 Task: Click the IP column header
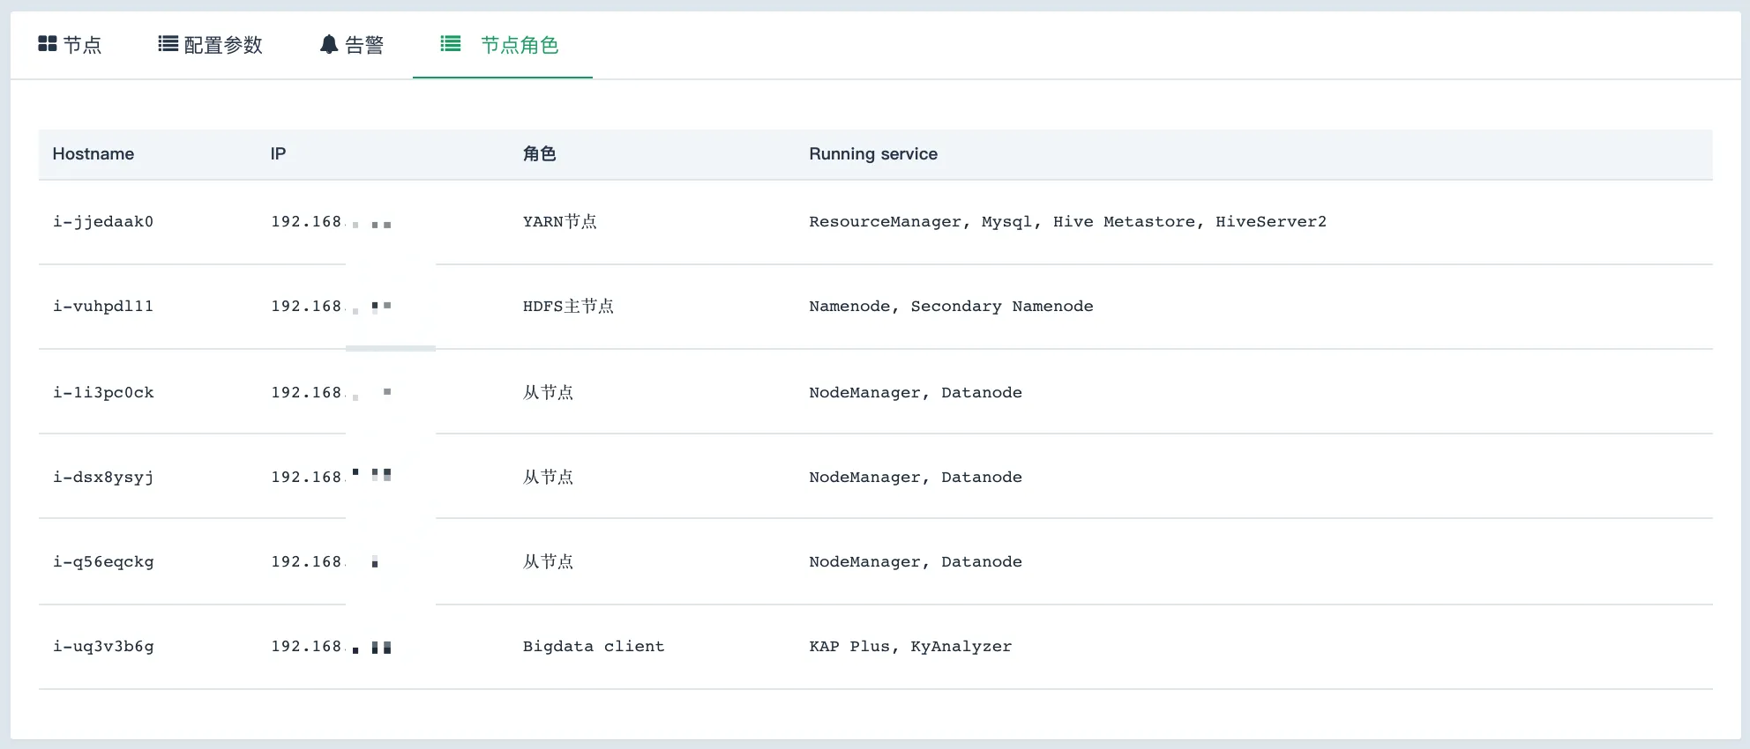click(278, 154)
